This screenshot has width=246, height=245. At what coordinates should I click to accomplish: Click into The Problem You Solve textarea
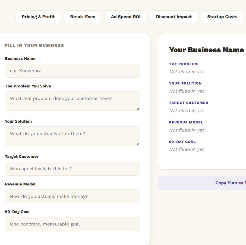click(x=72, y=101)
